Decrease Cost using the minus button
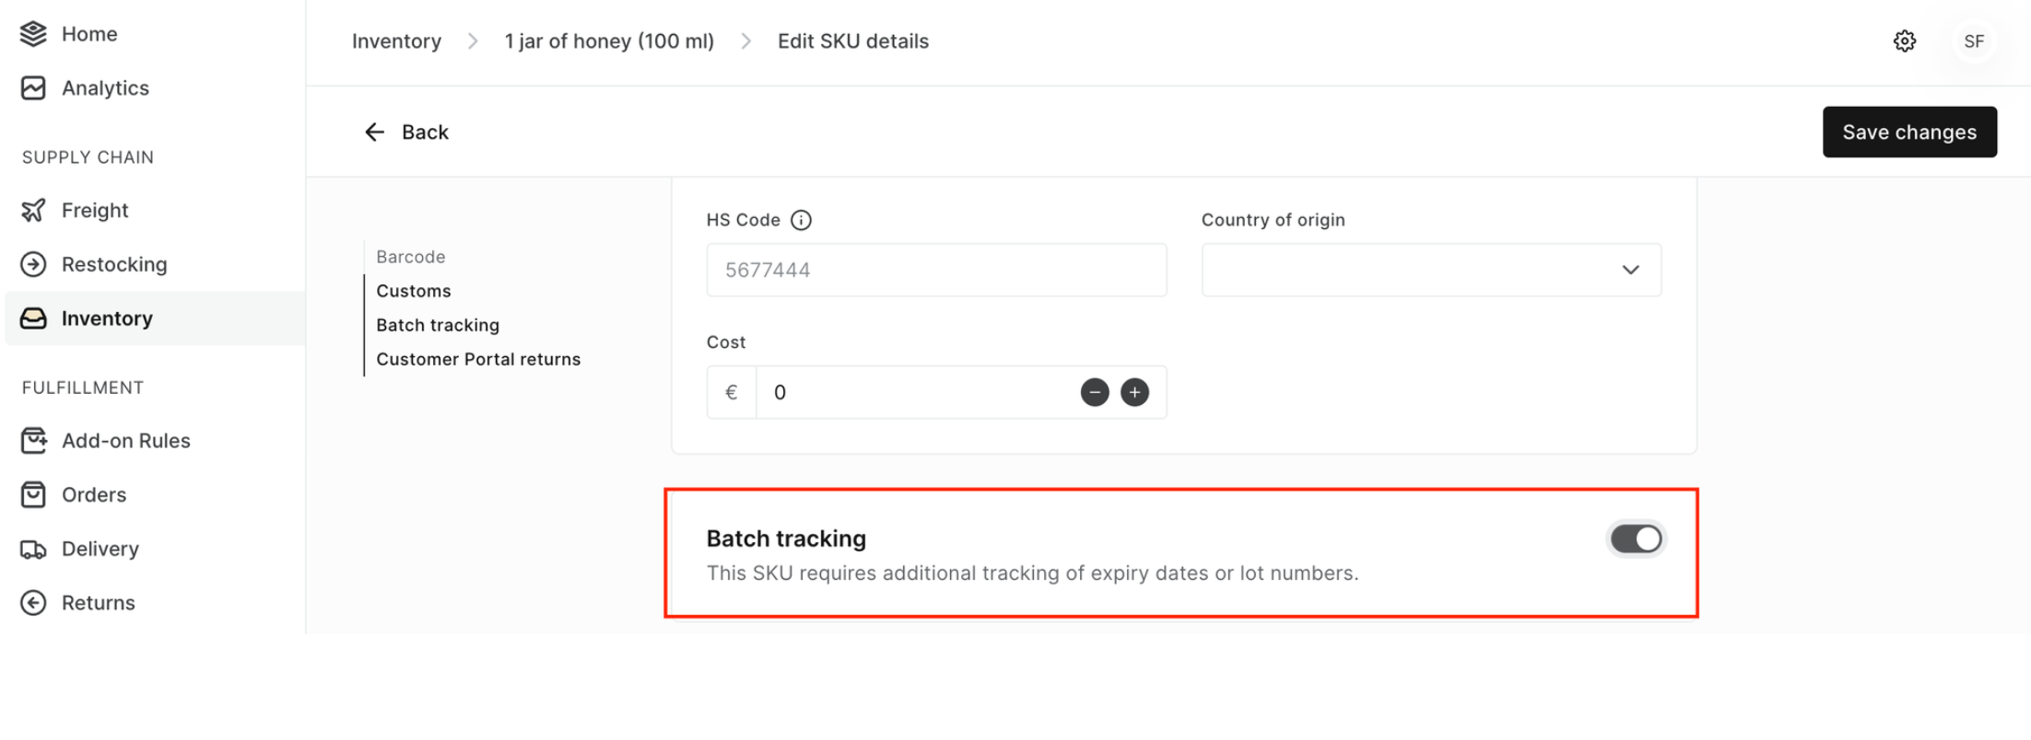Viewport: 2031px width, 740px height. click(x=1094, y=391)
